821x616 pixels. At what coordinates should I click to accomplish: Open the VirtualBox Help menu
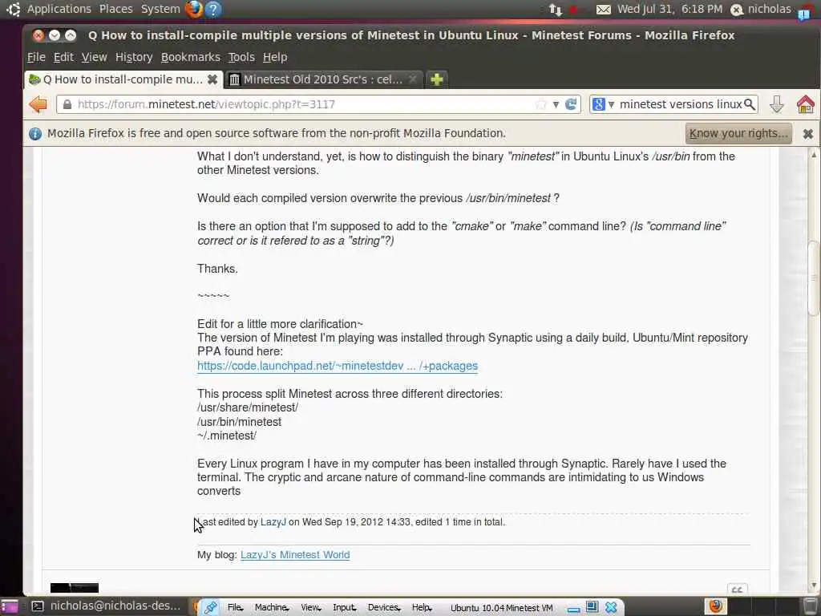tap(422, 608)
